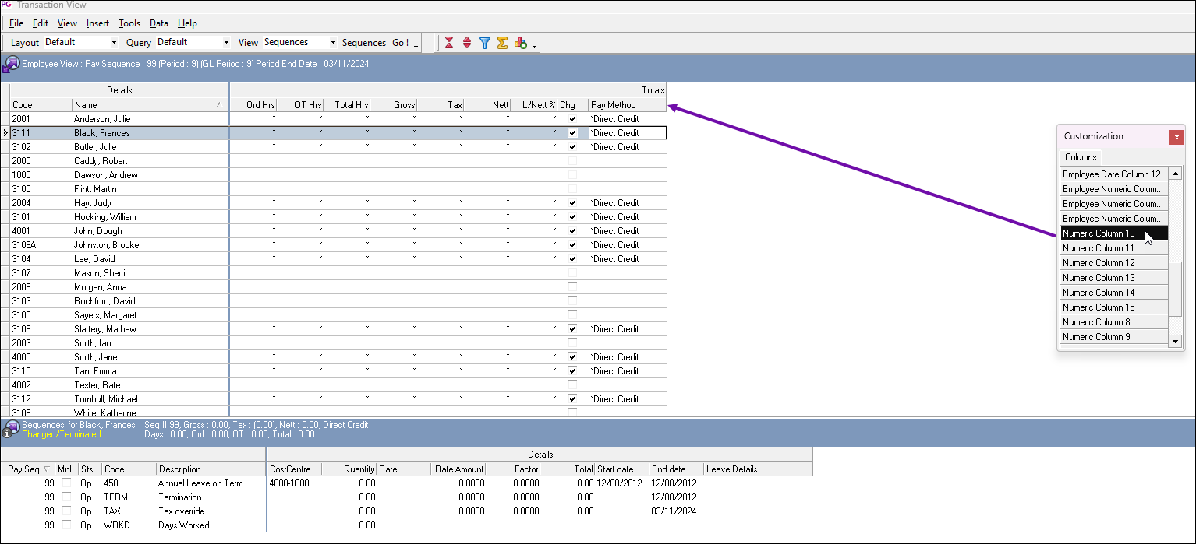Image resolution: width=1196 pixels, height=544 pixels.
Task: Sort by the Code column header in employee grid
Action: coord(41,105)
